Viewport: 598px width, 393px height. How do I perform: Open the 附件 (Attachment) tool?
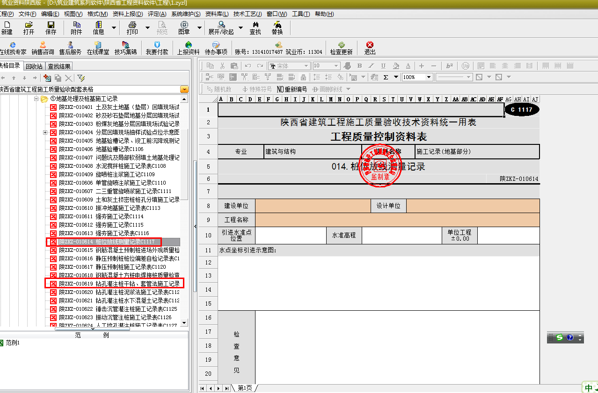(76, 28)
